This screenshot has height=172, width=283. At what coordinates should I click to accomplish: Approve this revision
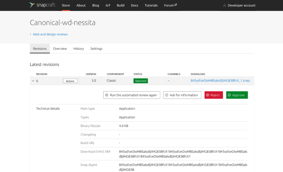pyautogui.click(x=237, y=95)
